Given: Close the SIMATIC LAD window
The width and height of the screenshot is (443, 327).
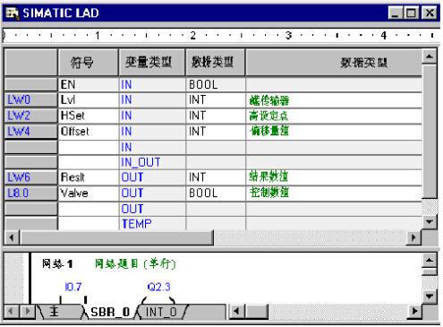Looking at the screenshot, I should click(x=430, y=13).
